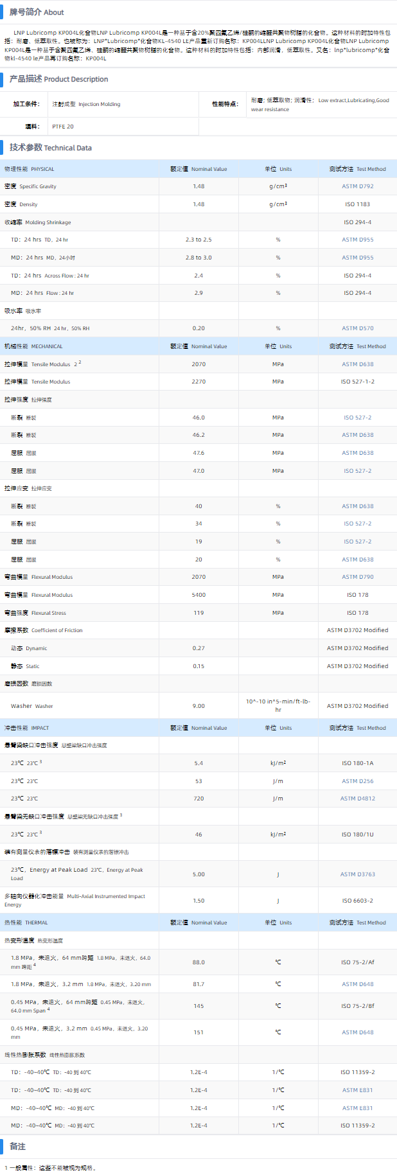Open ASTM D648 link in the 81.7 °C row
This screenshot has height=1175, width=397.
click(357, 984)
